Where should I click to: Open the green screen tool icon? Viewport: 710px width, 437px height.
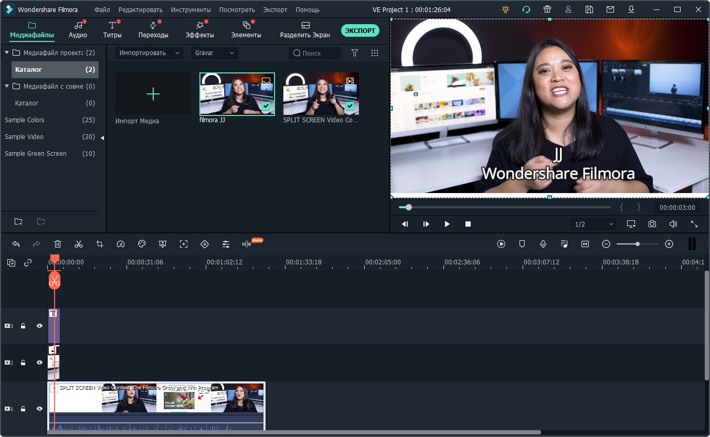point(163,244)
